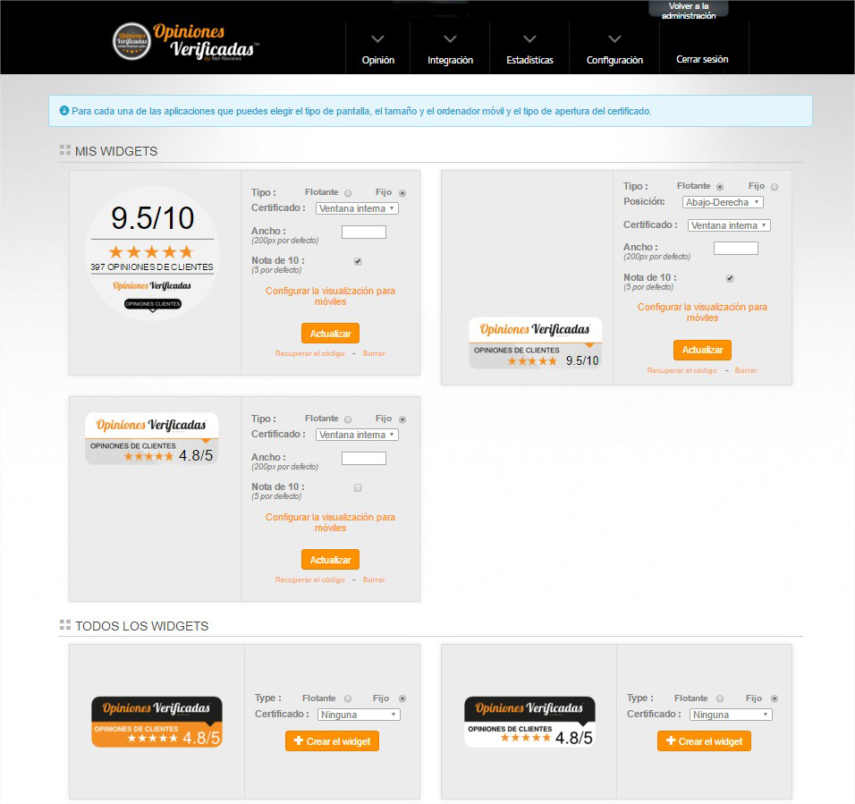The image size is (855, 804).
Task: Open mobile display settings for the round 9.5/10 widget
Action: [330, 296]
